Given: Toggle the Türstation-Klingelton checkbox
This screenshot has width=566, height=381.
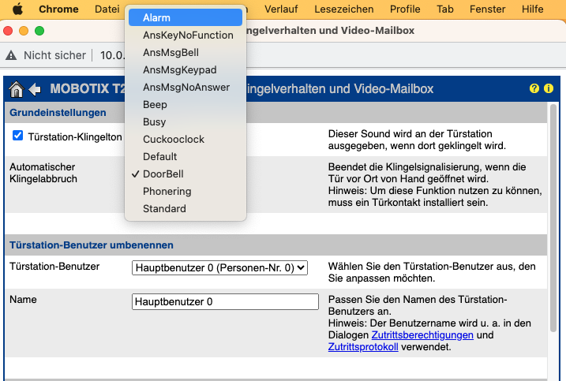Looking at the screenshot, I should tap(17, 136).
